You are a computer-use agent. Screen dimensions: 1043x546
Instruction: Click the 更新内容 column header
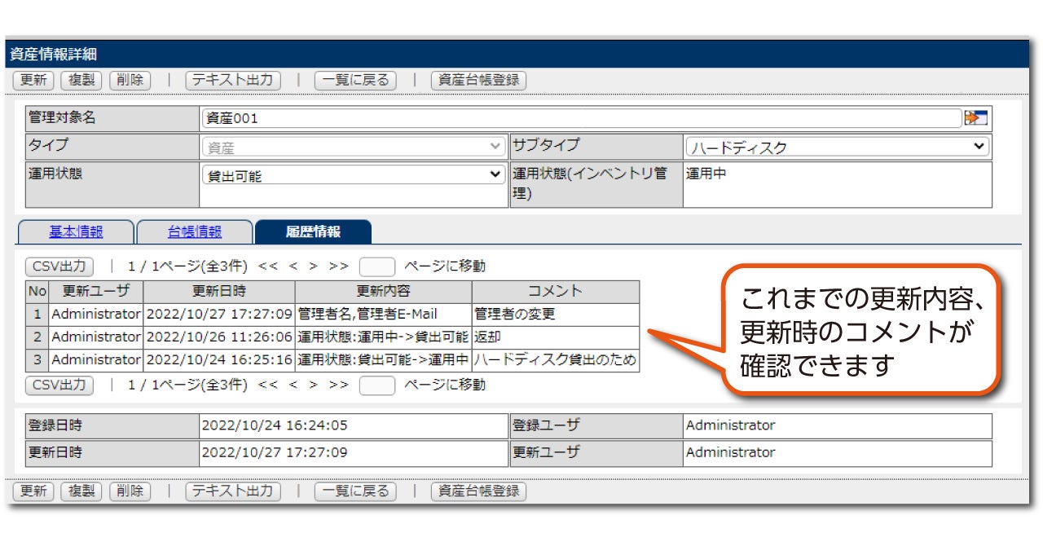[384, 291]
